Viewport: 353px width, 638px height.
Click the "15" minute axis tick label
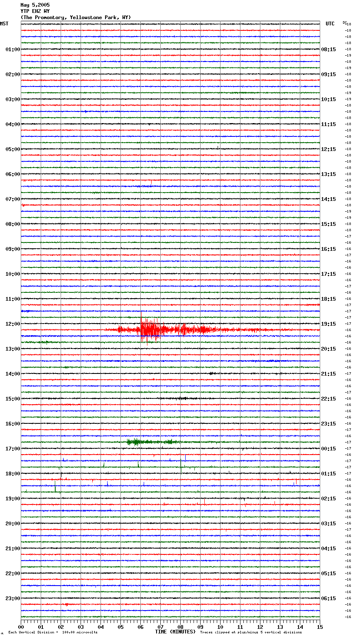(x=320, y=627)
